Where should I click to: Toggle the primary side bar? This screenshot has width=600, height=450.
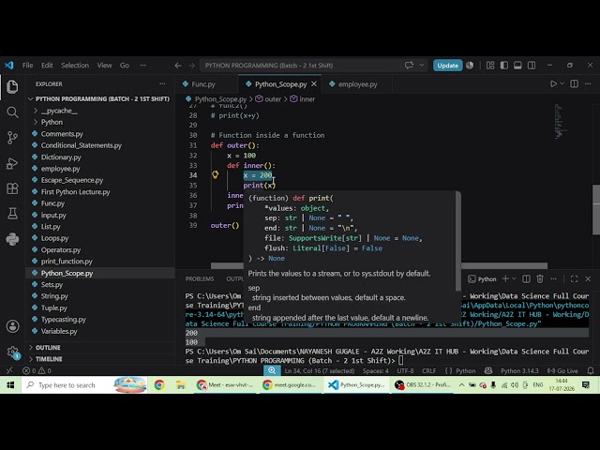pyautogui.click(x=504, y=66)
